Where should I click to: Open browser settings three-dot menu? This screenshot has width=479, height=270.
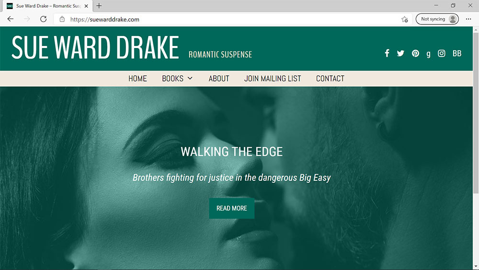click(468, 19)
